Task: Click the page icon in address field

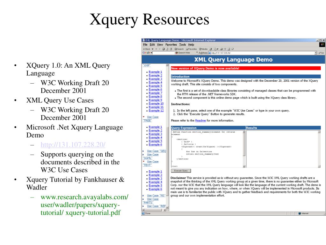Action: [210, 53]
